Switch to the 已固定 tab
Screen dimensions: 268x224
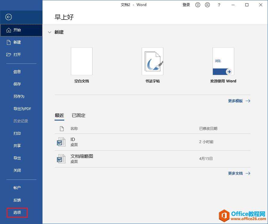point(79,115)
